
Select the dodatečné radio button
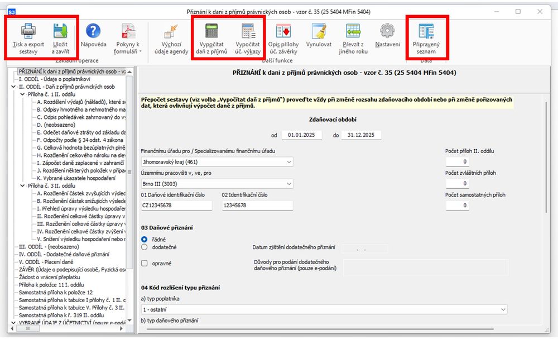click(145, 246)
